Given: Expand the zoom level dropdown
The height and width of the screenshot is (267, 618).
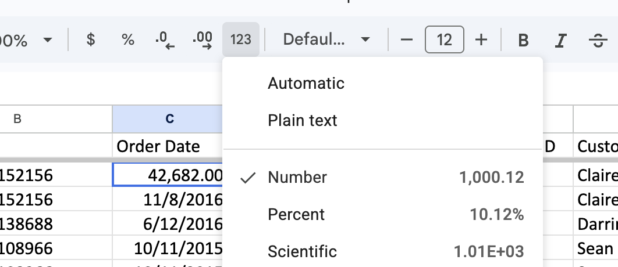Looking at the screenshot, I should [48, 40].
